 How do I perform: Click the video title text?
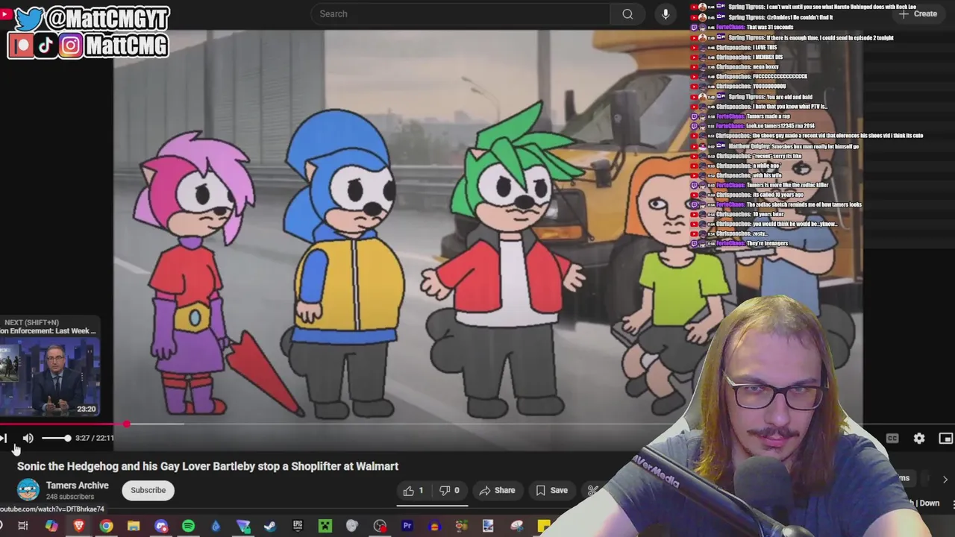tap(207, 466)
